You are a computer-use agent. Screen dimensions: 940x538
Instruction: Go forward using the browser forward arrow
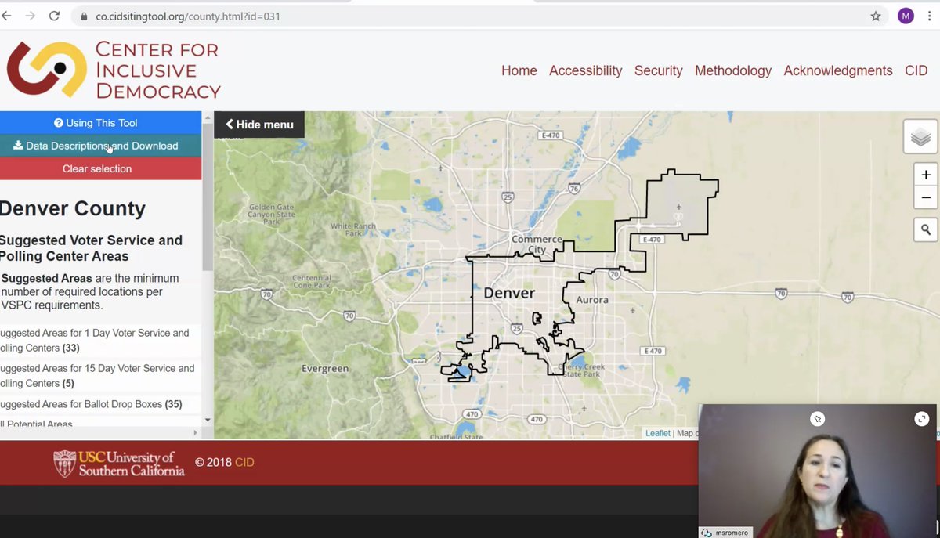click(x=30, y=16)
